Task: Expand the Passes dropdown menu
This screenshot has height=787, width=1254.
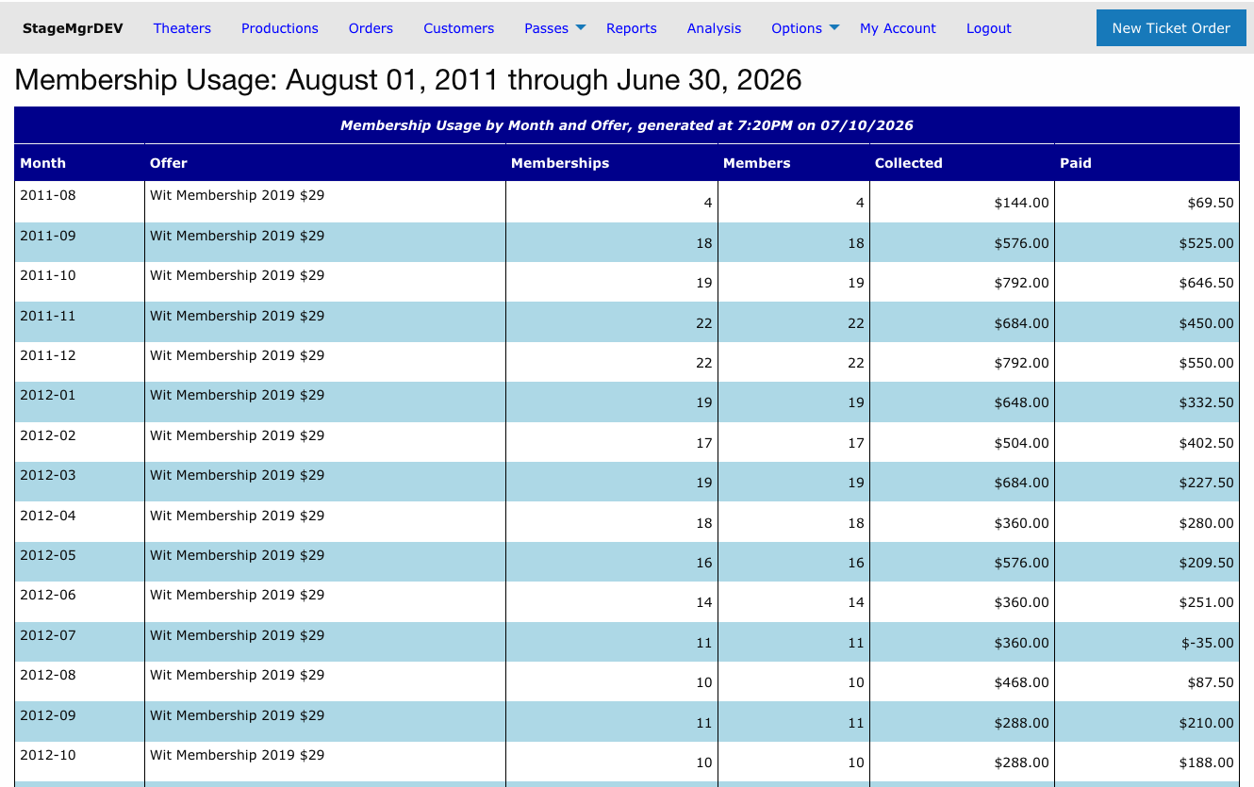Action: pyautogui.click(x=554, y=28)
